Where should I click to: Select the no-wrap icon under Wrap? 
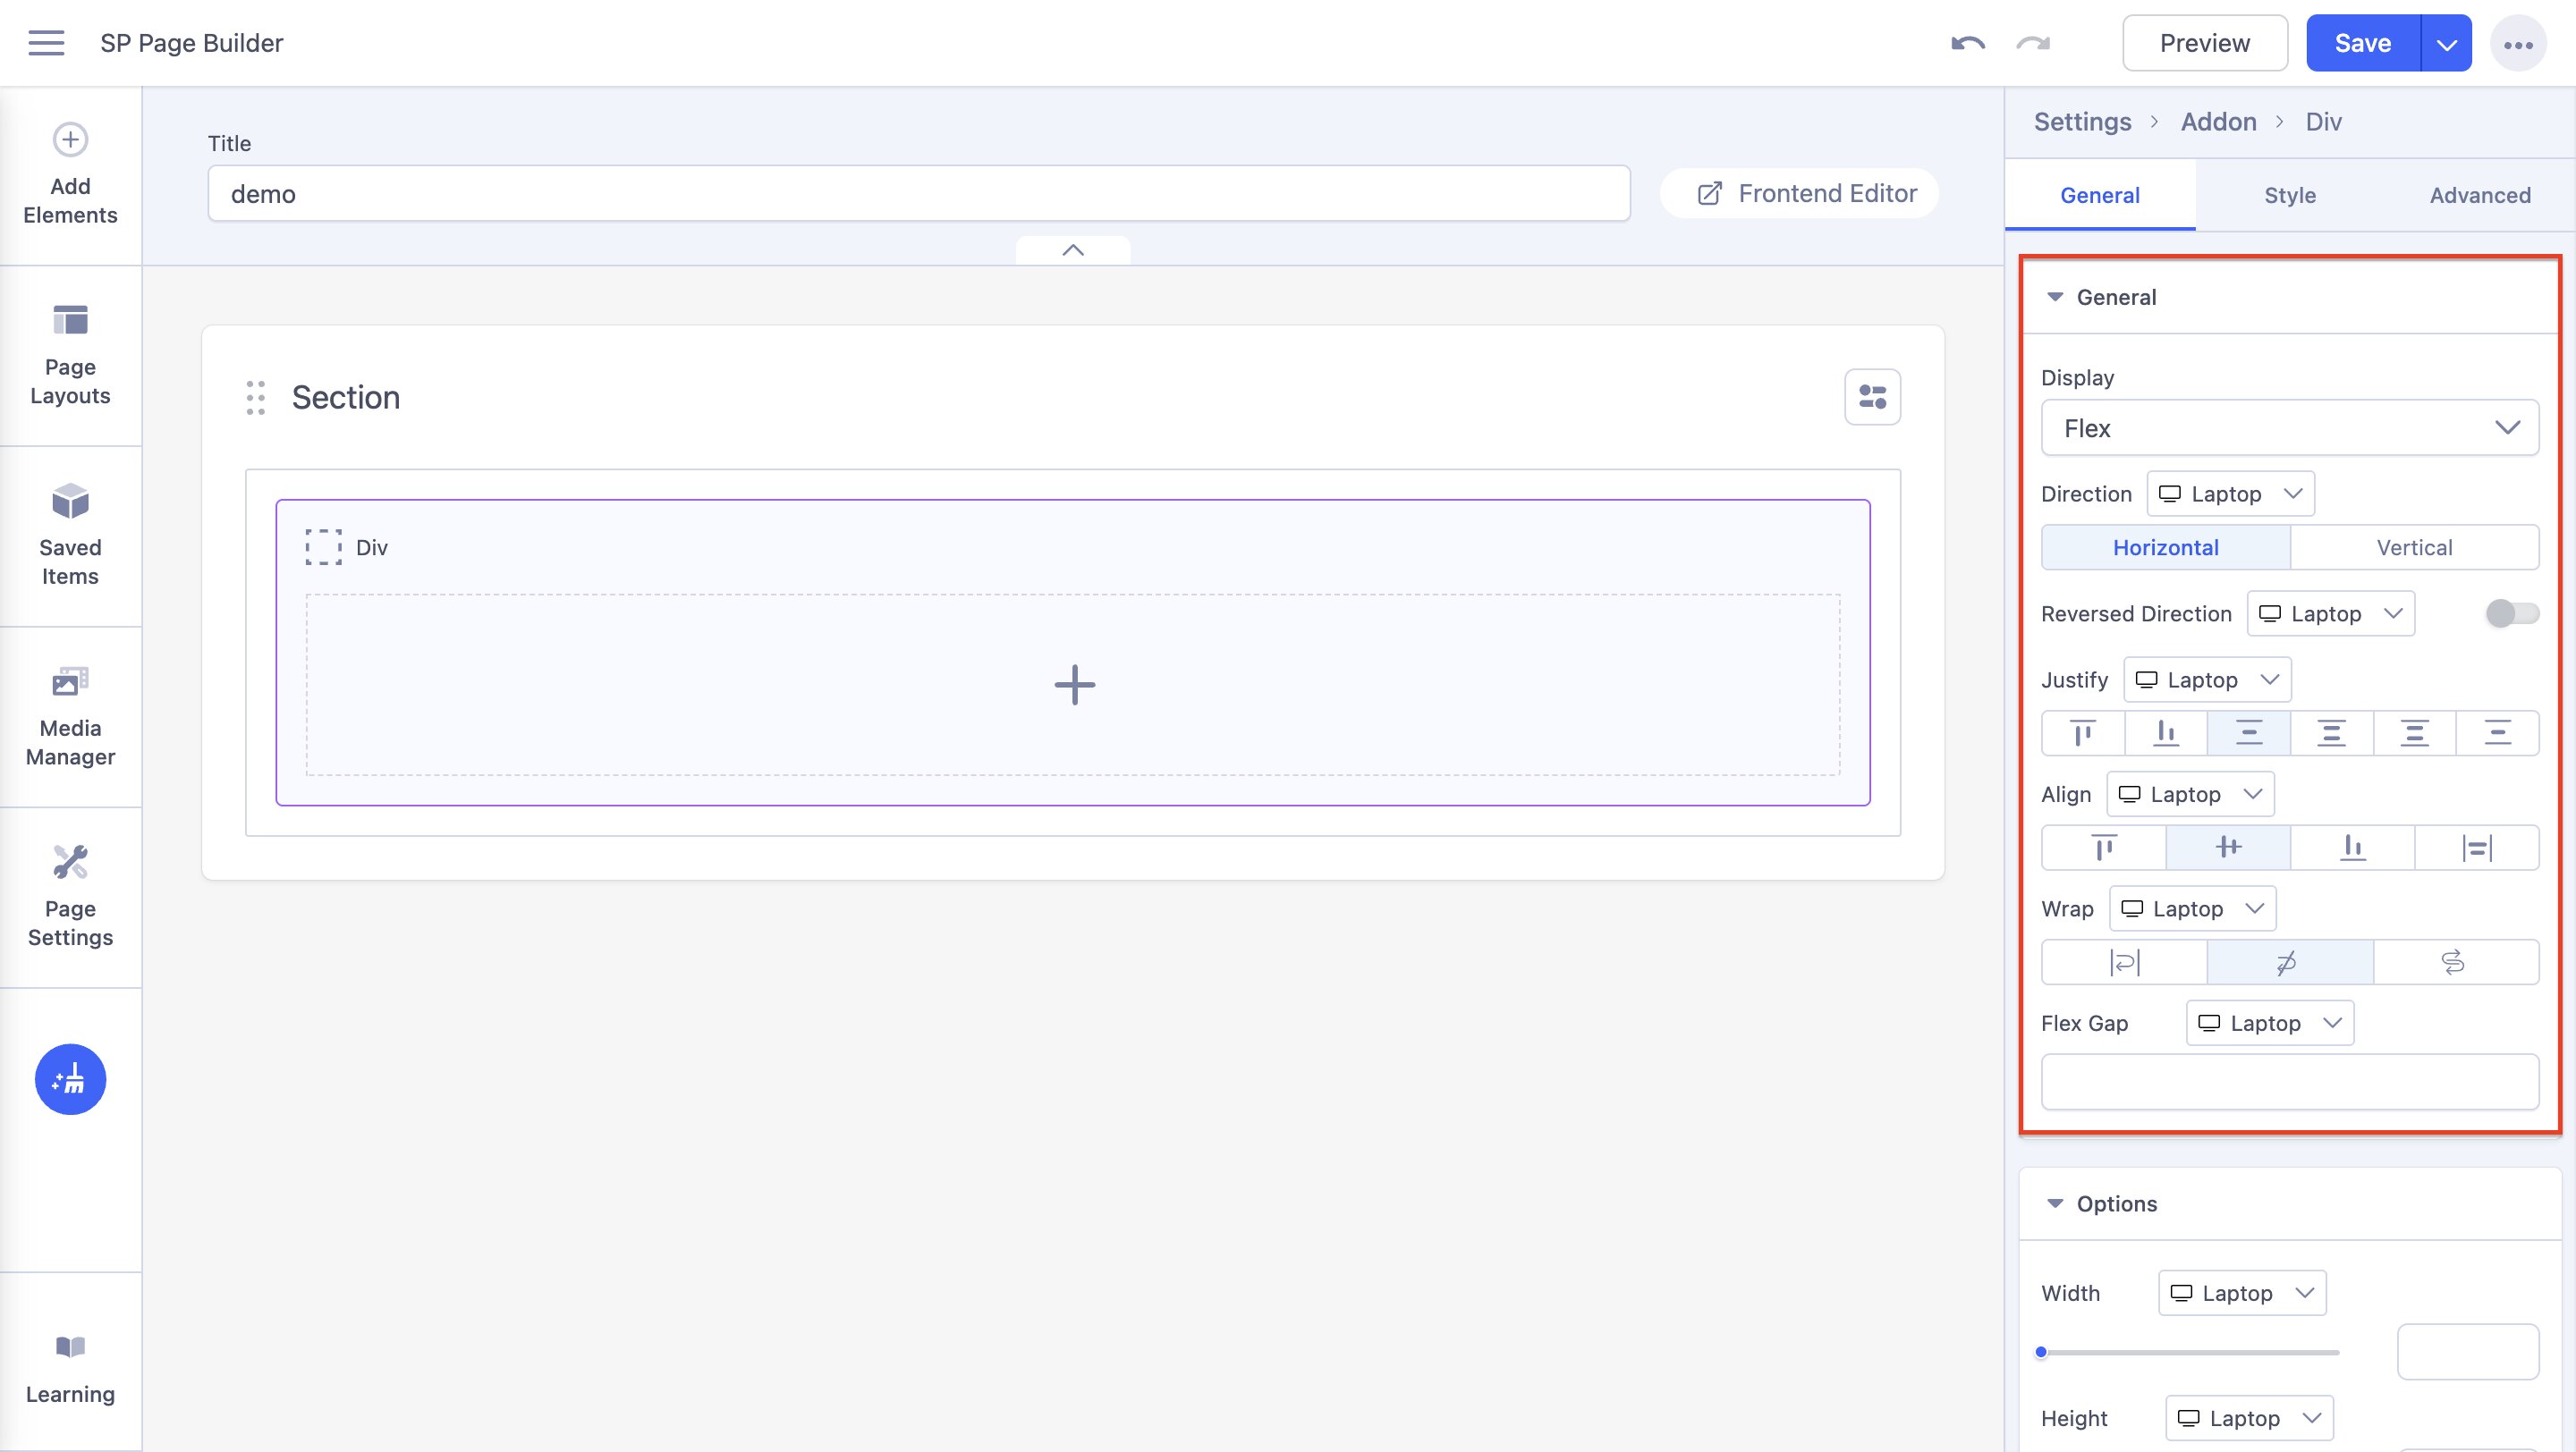[2289, 962]
